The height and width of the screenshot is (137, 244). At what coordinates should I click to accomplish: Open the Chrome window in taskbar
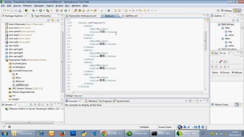pos(112,134)
